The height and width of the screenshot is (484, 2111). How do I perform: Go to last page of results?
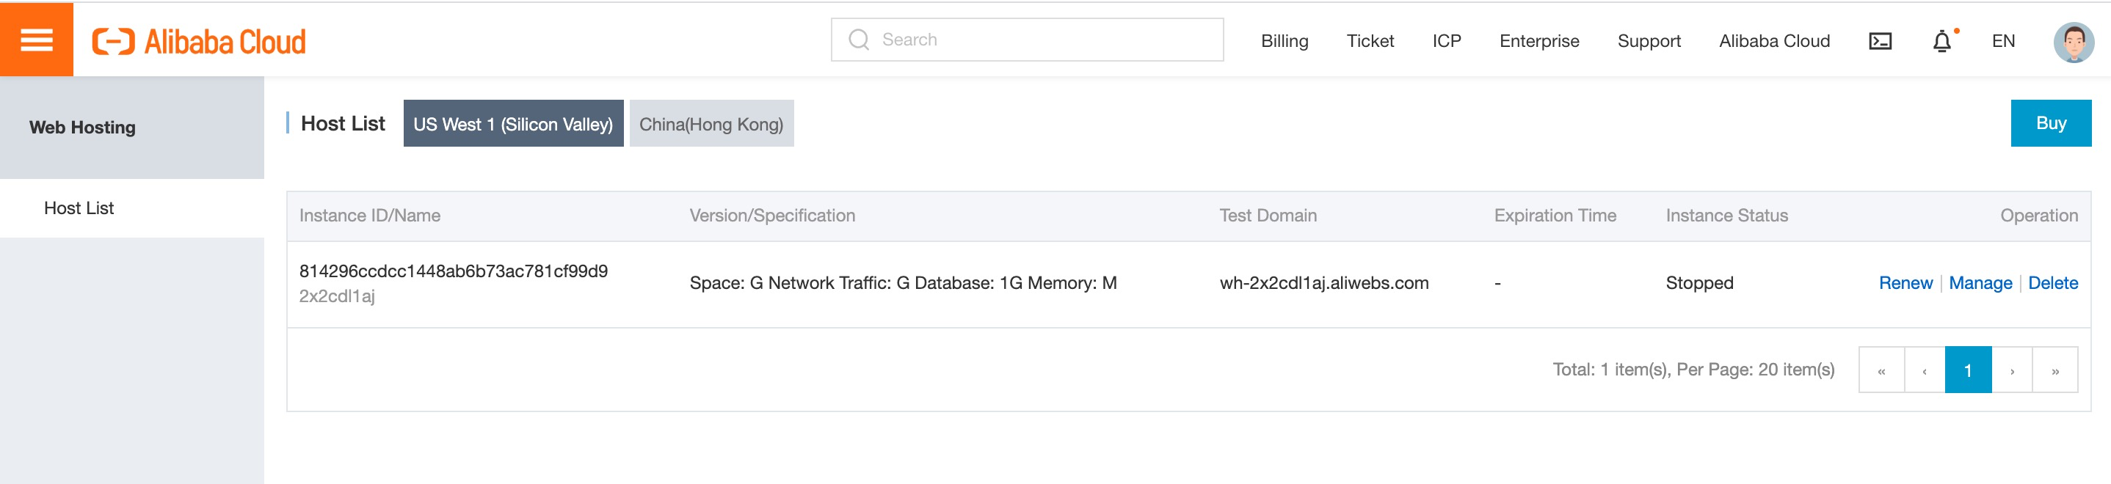tap(2055, 370)
